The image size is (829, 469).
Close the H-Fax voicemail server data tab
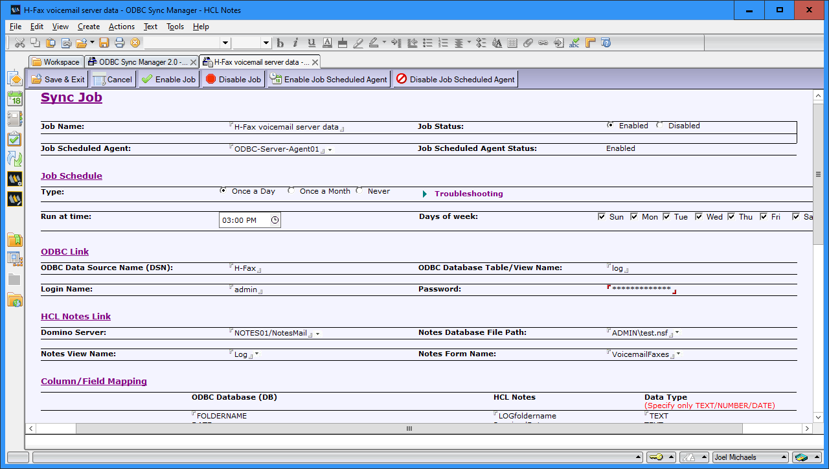[x=315, y=62]
